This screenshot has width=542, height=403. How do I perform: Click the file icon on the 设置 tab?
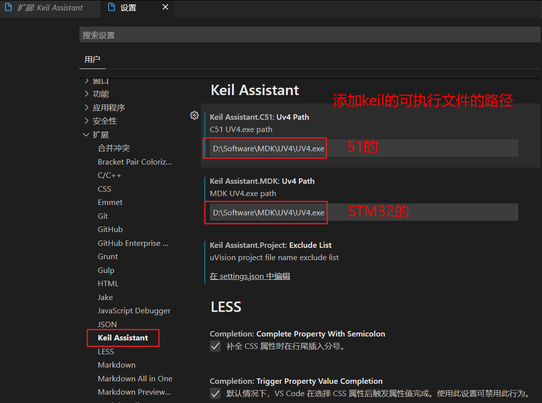[x=112, y=7]
